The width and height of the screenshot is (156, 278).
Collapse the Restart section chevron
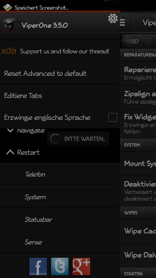coord(10,152)
